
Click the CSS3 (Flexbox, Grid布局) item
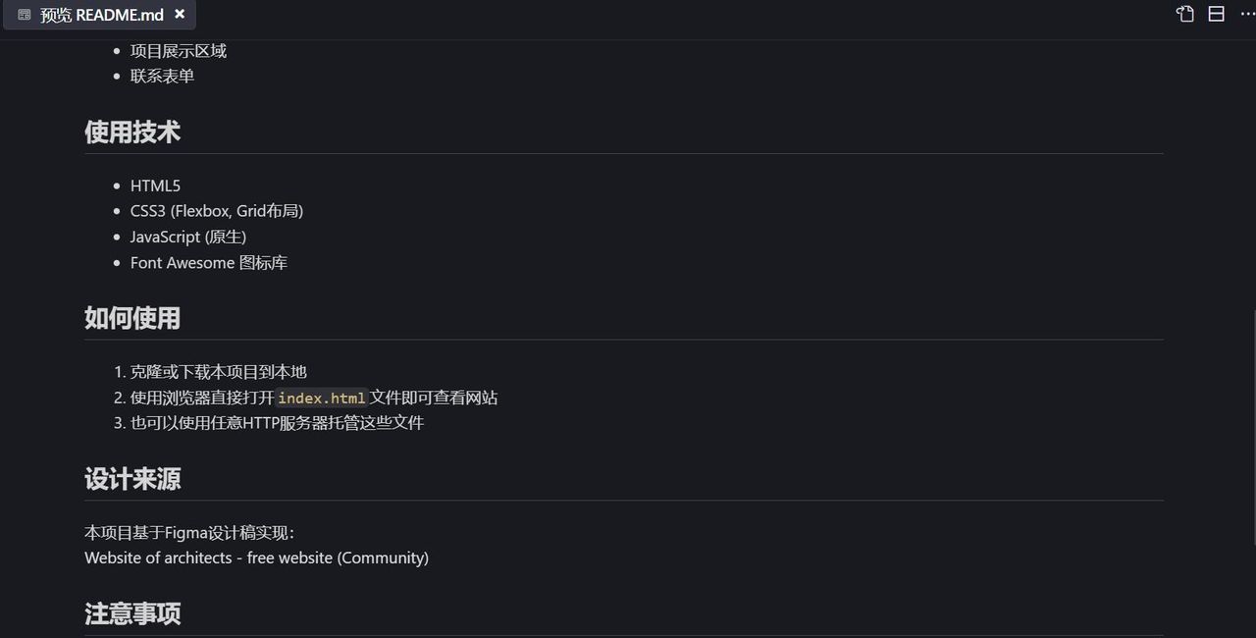click(x=216, y=211)
